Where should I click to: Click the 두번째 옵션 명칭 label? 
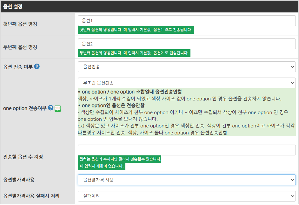pos(20,47)
